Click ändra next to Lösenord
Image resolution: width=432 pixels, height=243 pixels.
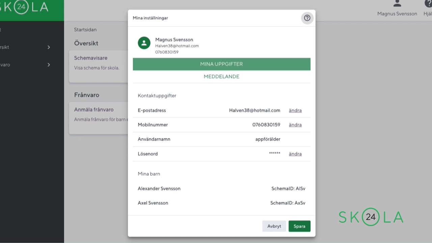click(295, 154)
